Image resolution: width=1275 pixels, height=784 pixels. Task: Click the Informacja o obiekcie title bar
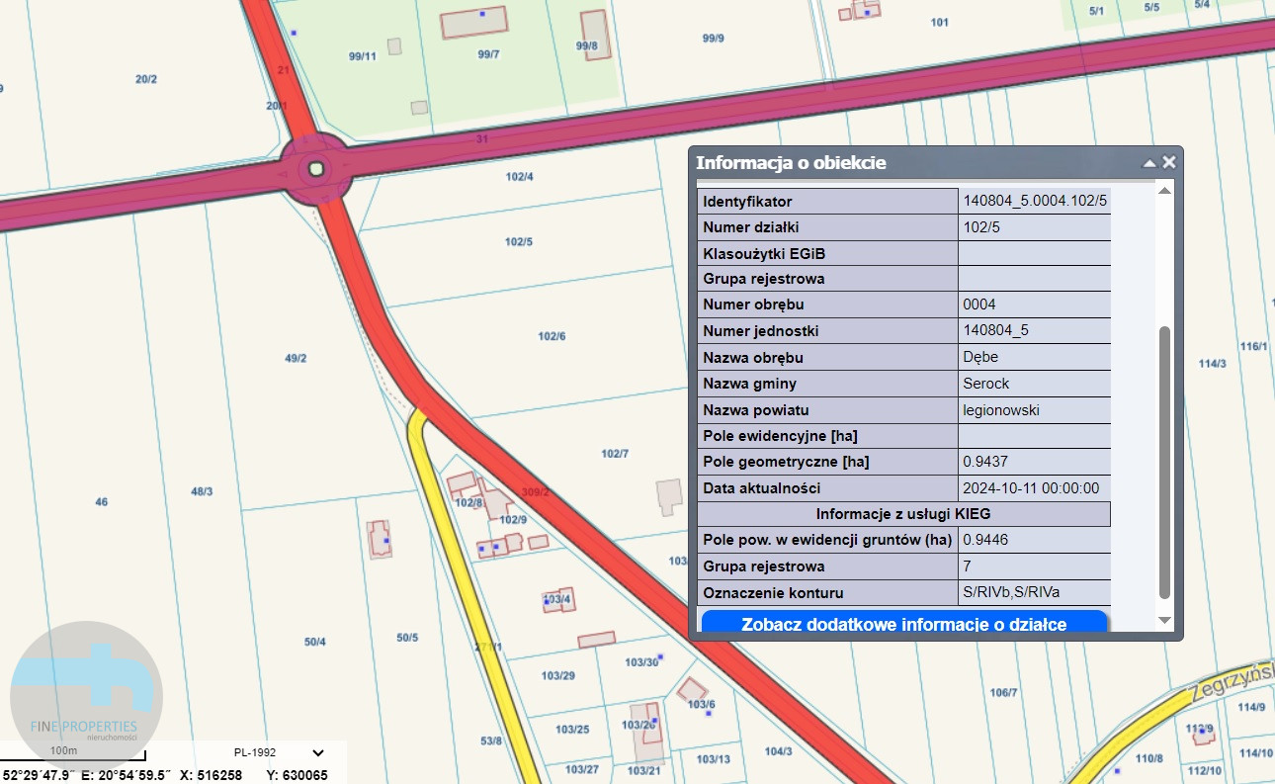tap(890, 163)
